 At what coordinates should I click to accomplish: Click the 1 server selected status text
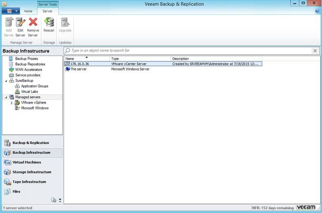pos(18,208)
